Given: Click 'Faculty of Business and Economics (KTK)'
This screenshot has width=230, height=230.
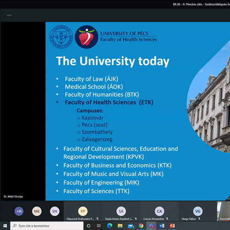Looking at the screenshot, I should (x=117, y=166).
